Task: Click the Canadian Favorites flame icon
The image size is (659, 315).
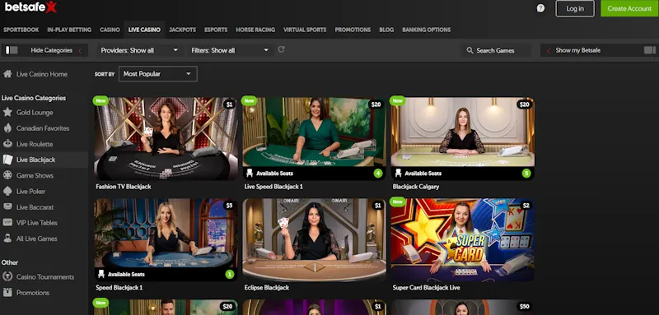Action: pyautogui.click(x=7, y=128)
